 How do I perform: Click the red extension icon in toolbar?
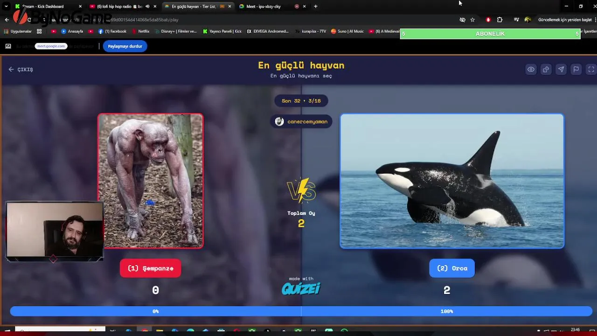(x=488, y=20)
